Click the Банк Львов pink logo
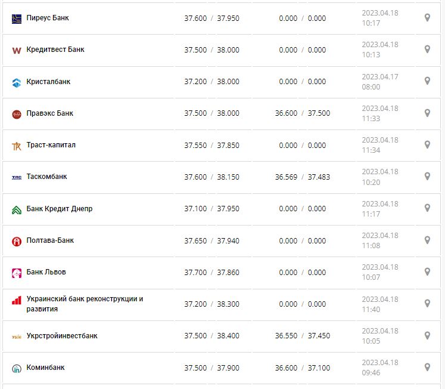This screenshot has width=445, height=389. pyautogui.click(x=17, y=273)
